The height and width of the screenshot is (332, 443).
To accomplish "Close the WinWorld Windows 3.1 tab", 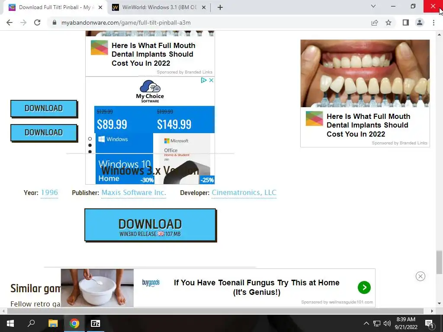I will point(203,8).
